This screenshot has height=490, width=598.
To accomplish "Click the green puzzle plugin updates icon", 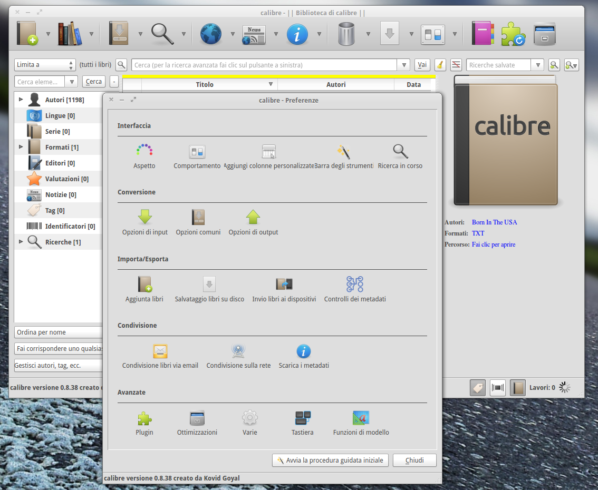I will (x=513, y=34).
